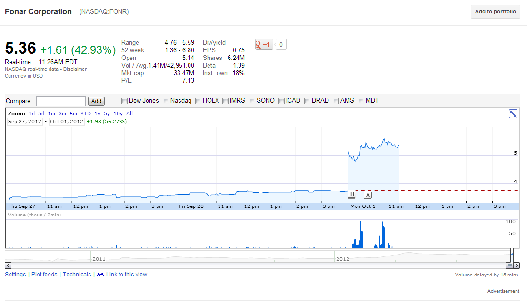Click Link to this view
The image size is (527, 304).
click(x=127, y=275)
